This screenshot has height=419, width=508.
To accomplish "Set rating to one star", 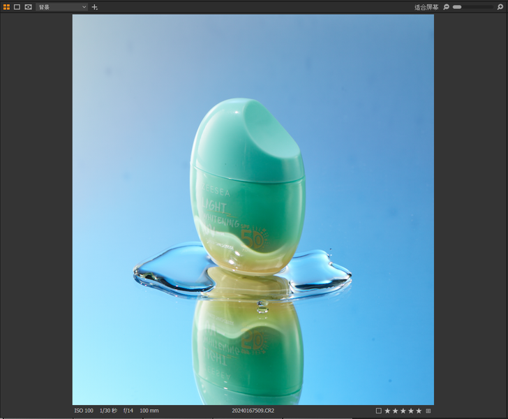I will click(x=387, y=411).
